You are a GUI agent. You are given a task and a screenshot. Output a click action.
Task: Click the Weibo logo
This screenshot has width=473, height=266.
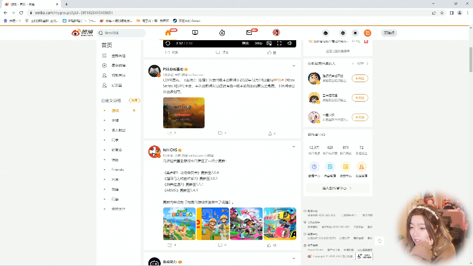coord(82,33)
